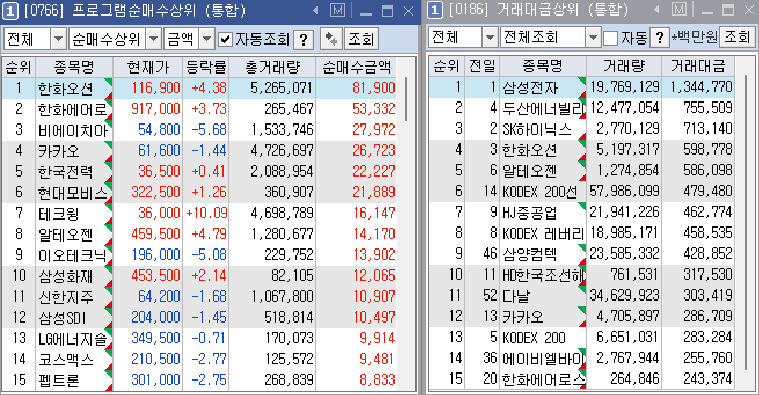Viewport: 759px width, 395px height.
Task: Select 에이비엘바이오 row
Action: tap(582, 357)
